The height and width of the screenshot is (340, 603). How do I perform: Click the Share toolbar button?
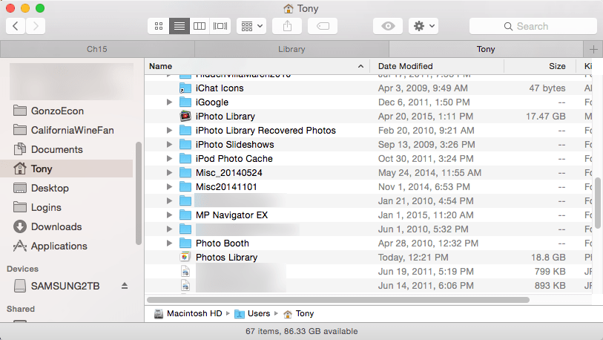click(287, 26)
